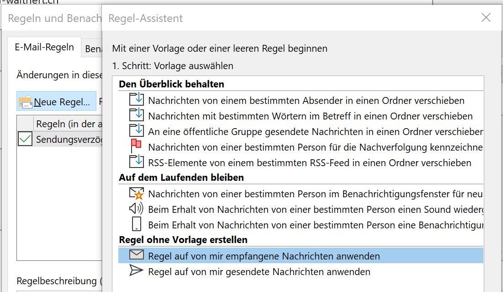Select 'Beim Erhalt ... eine Benachrichtigung' template

tap(301, 225)
